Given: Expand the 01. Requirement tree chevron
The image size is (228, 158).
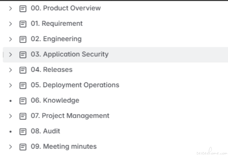Looking at the screenshot, I should coord(10,24).
